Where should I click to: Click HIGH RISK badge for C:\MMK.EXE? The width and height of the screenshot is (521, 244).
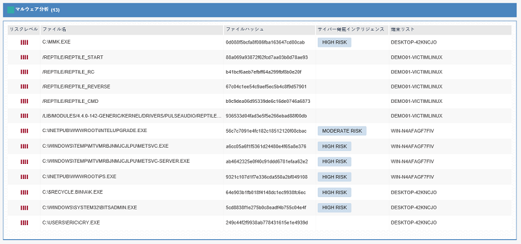pyautogui.click(x=334, y=42)
